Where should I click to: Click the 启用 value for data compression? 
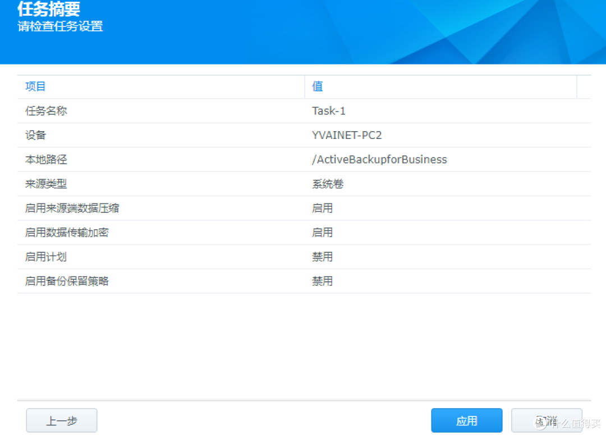pos(323,208)
